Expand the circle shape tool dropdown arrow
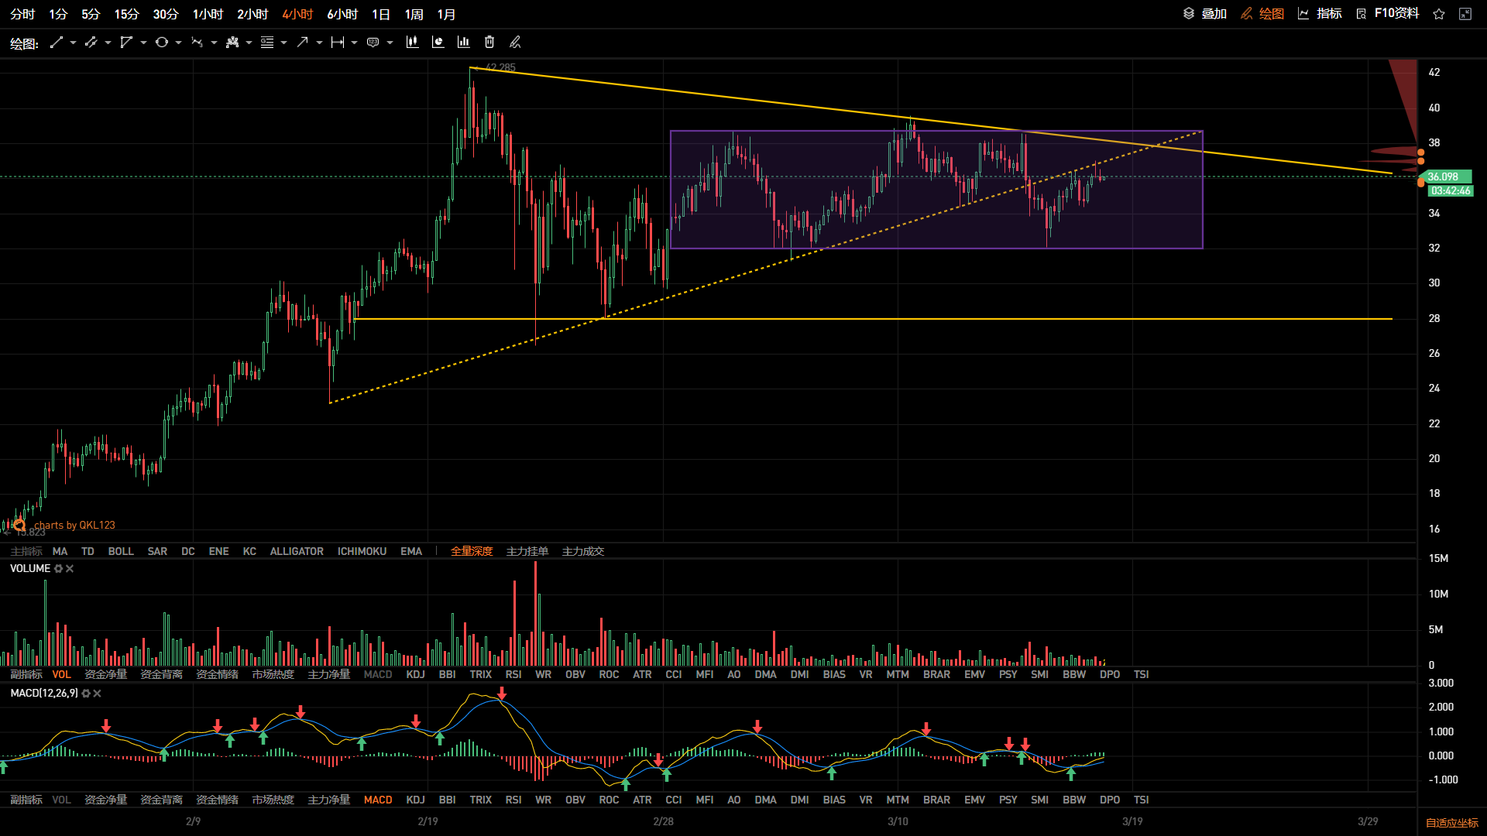Screen dimensions: 1487x836 tap(179, 43)
